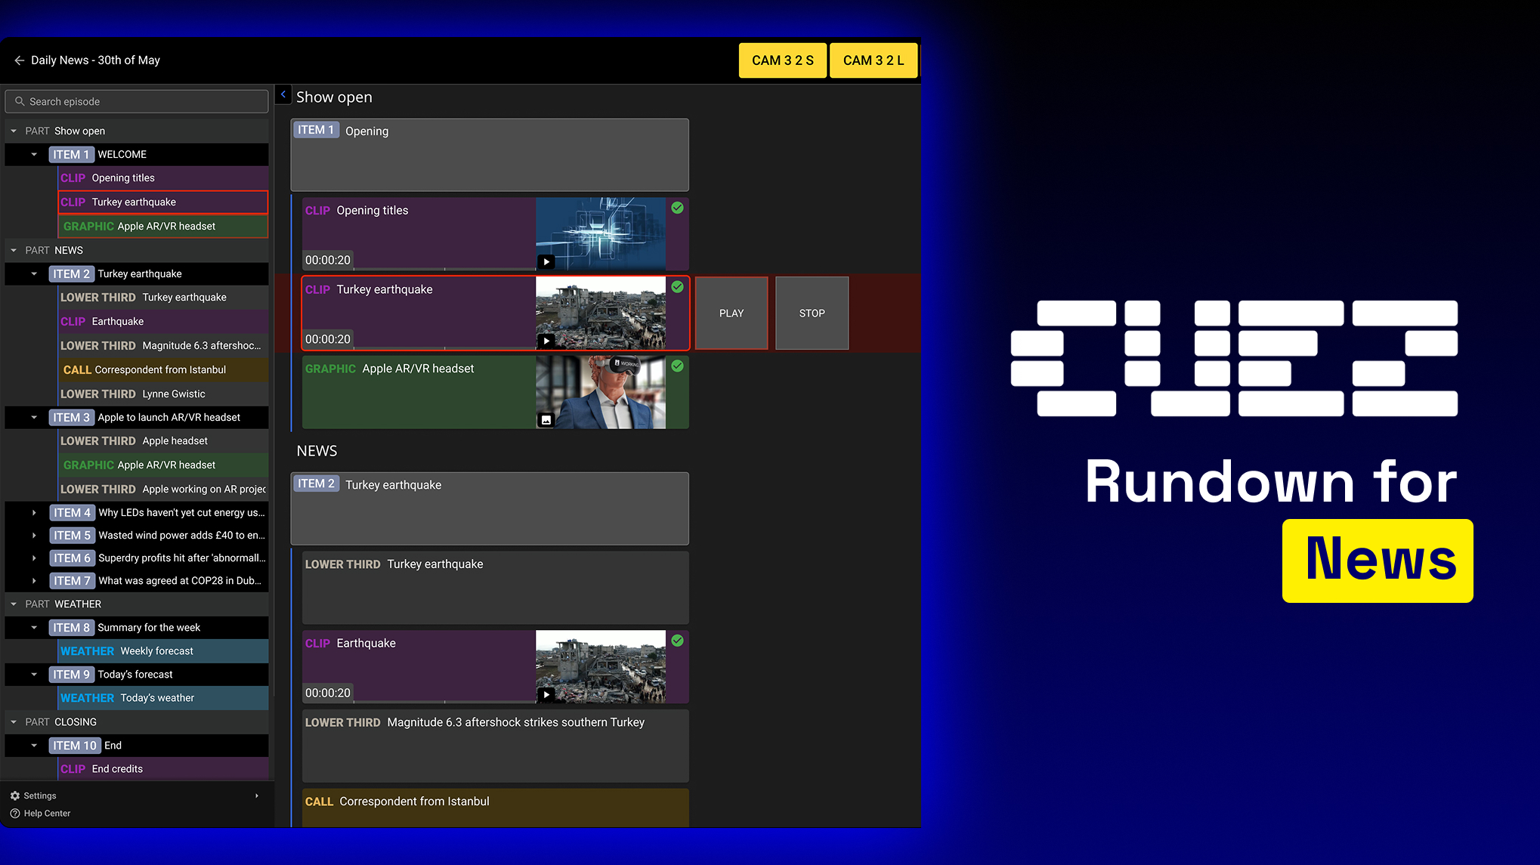Collapse the PART Show open section
Image resolution: width=1540 pixels, height=865 pixels.
pyautogui.click(x=14, y=131)
